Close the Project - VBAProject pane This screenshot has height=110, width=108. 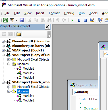(47, 27)
